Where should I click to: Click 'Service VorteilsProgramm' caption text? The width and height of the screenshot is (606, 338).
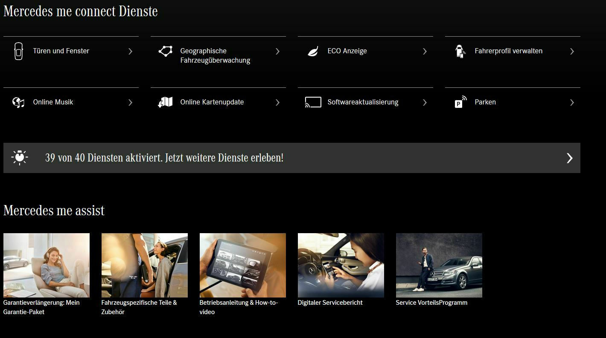(x=431, y=303)
